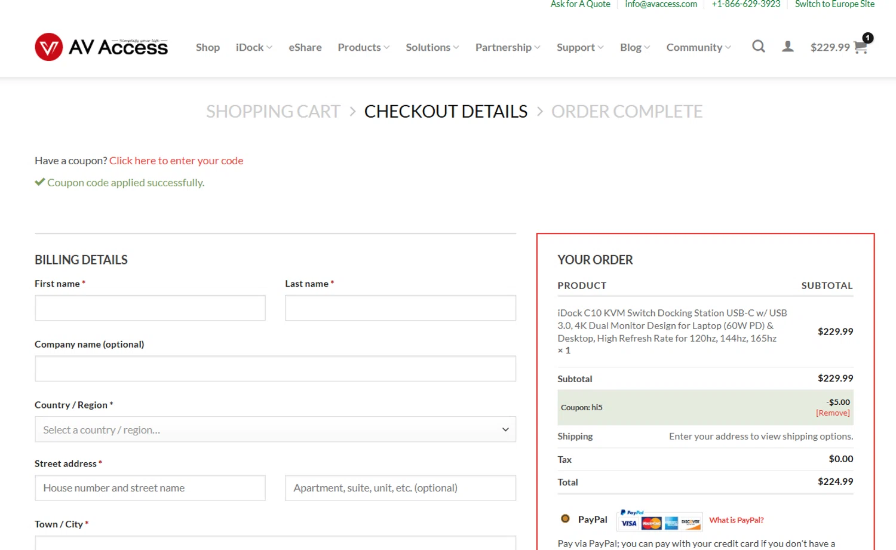The width and height of the screenshot is (896, 550).
Task: Click the payment cards logo image
Action: (x=659, y=520)
